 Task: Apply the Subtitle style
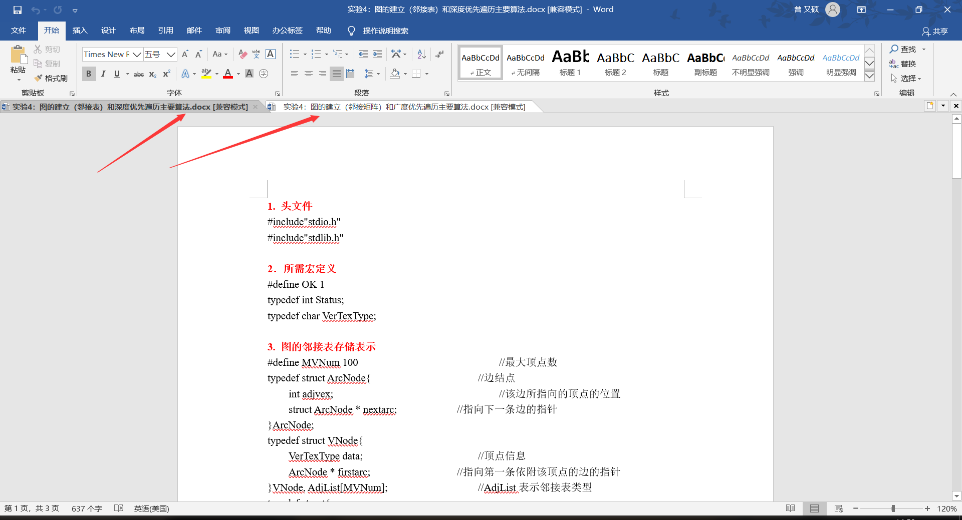coord(705,63)
